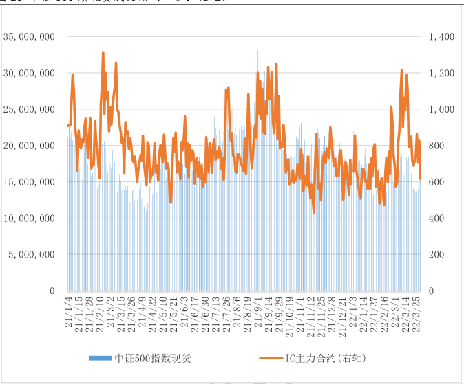Click right axis value 200
This screenshot has height=384, width=464.
coord(436,255)
